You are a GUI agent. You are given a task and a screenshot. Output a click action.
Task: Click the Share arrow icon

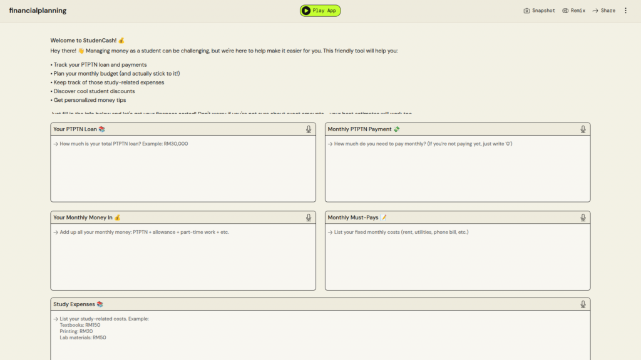[x=595, y=11]
